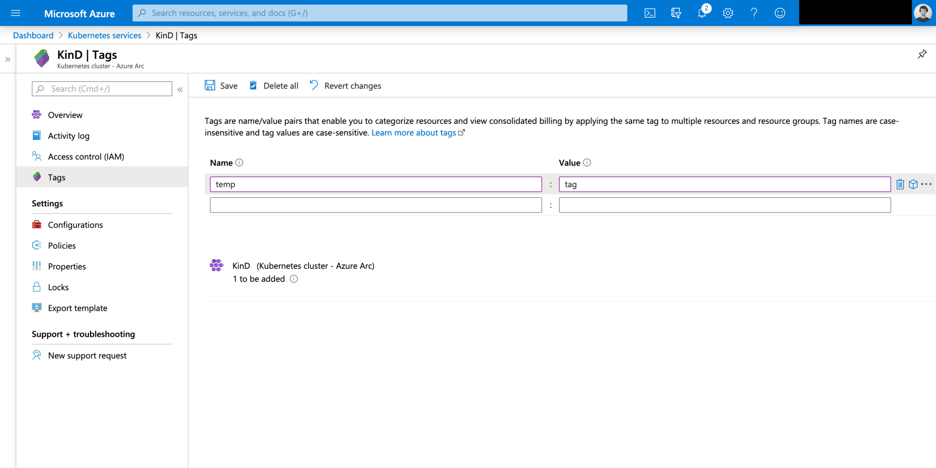
Task: Click the user avatar in the top bar
Action: point(923,12)
